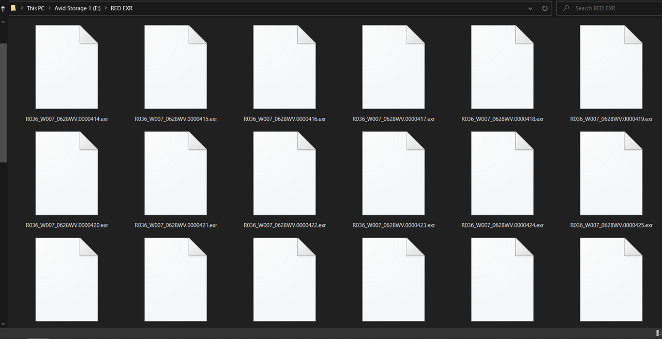Select the icon of file 0000417.exr

click(x=394, y=67)
